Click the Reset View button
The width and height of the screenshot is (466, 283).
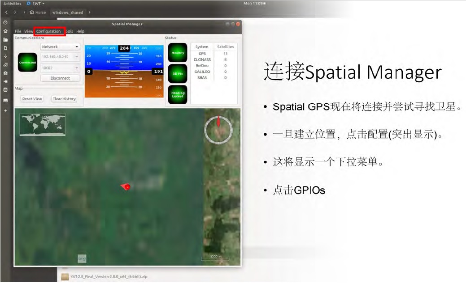click(x=32, y=99)
